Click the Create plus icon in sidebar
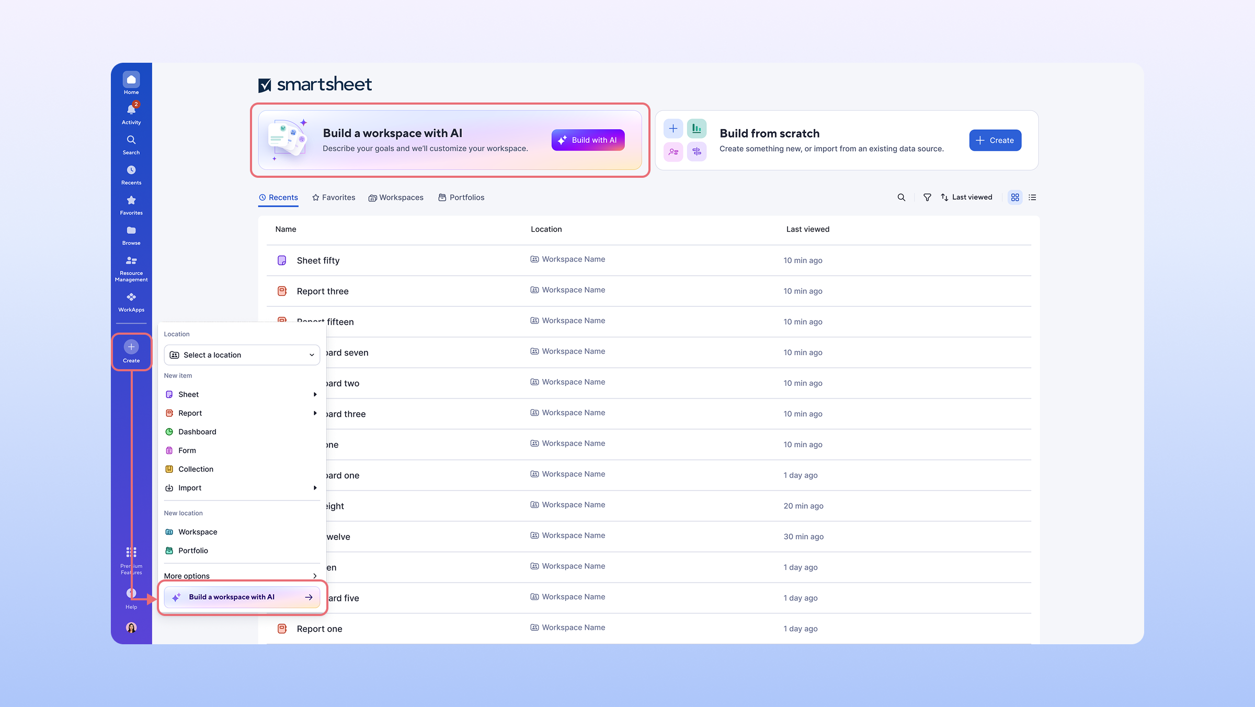Viewport: 1255px width, 707px height. [x=131, y=347]
